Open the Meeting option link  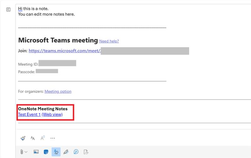pos(58,91)
